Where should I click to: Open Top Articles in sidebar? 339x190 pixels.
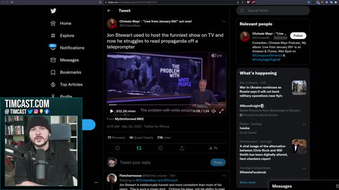pyautogui.click(x=71, y=84)
